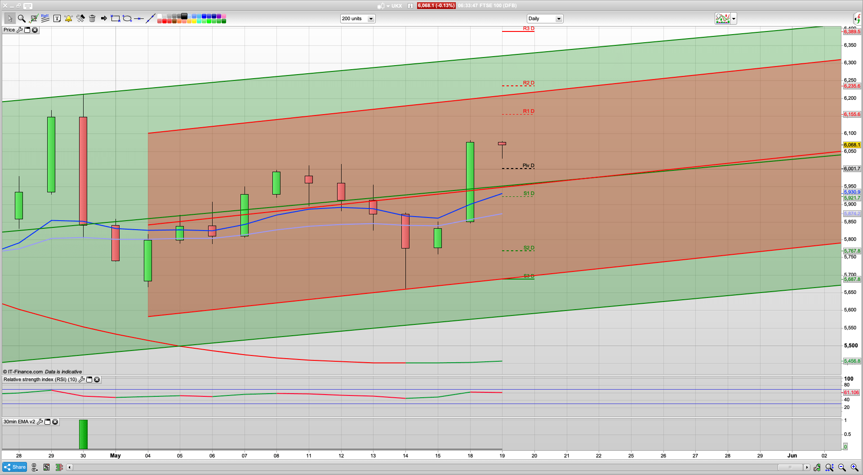Click the scrollbar left arrow
Viewport: 863px width, 475px height.
coord(69,467)
